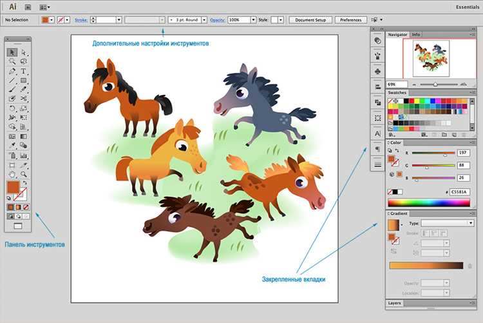Select the Gradient tool in the toolbar

(23, 137)
